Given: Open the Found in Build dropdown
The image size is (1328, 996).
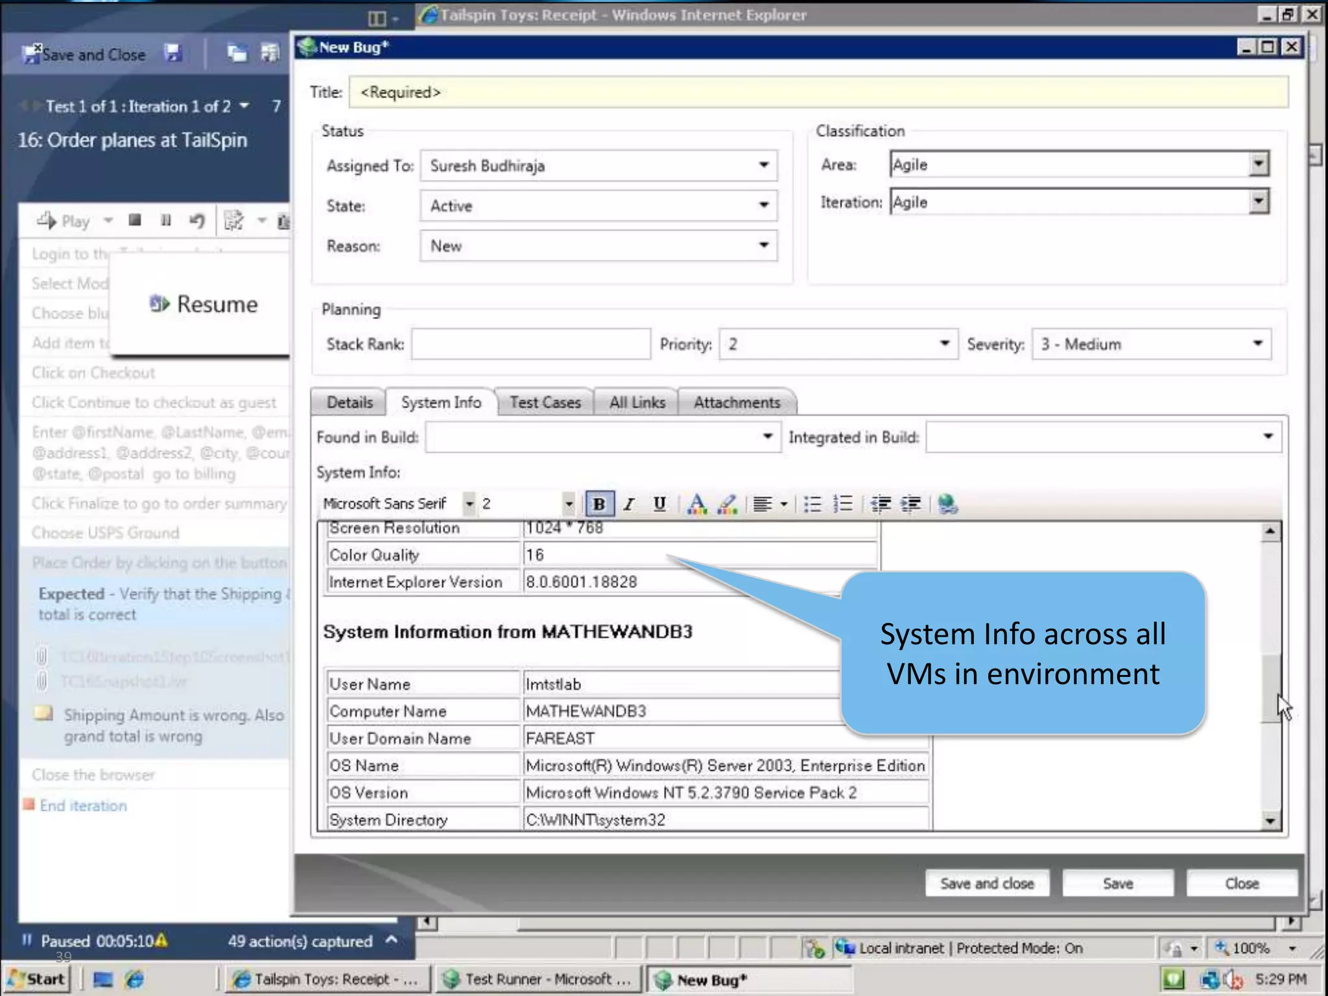Looking at the screenshot, I should pos(767,436).
